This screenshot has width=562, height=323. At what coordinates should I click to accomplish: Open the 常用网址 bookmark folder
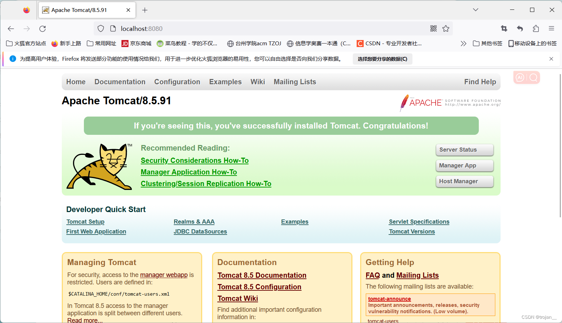tap(101, 44)
